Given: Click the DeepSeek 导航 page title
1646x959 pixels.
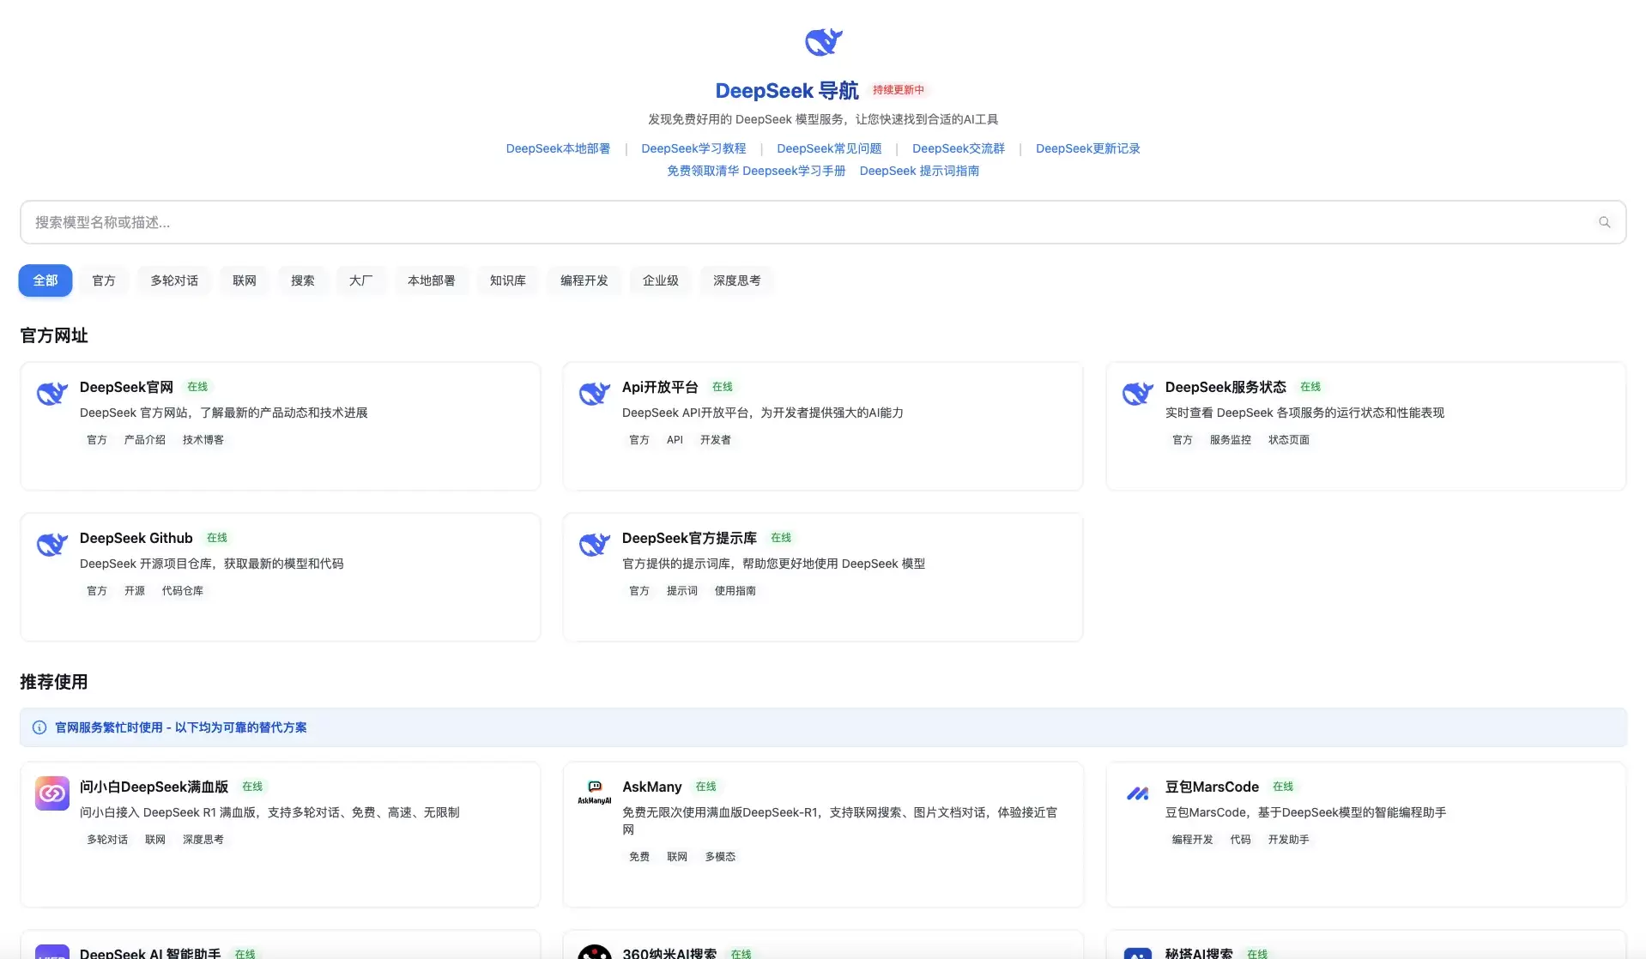Looking at the screenshot, I should click(787, 90).
